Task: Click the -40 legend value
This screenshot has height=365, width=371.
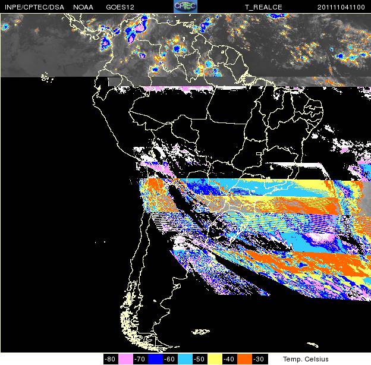Action: (229, 359)
